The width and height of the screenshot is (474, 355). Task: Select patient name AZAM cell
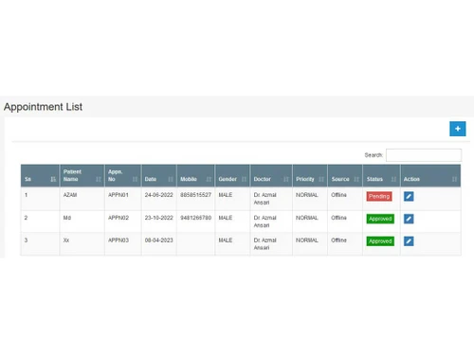coord(70,195)
